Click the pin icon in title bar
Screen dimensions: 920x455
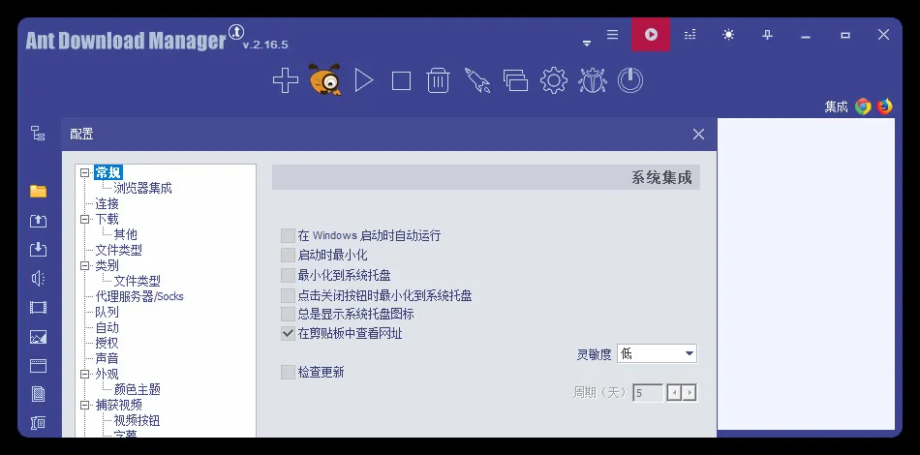click(767, 35)
